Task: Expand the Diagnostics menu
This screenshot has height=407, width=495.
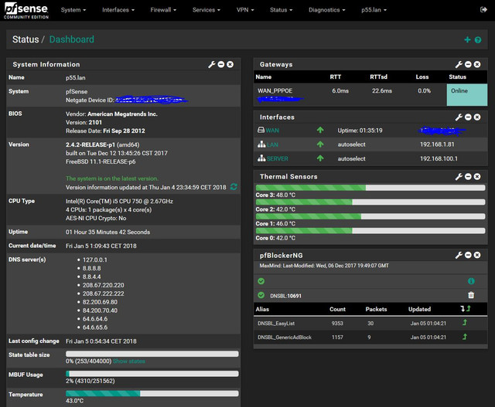Action: [x=326, y=10]
